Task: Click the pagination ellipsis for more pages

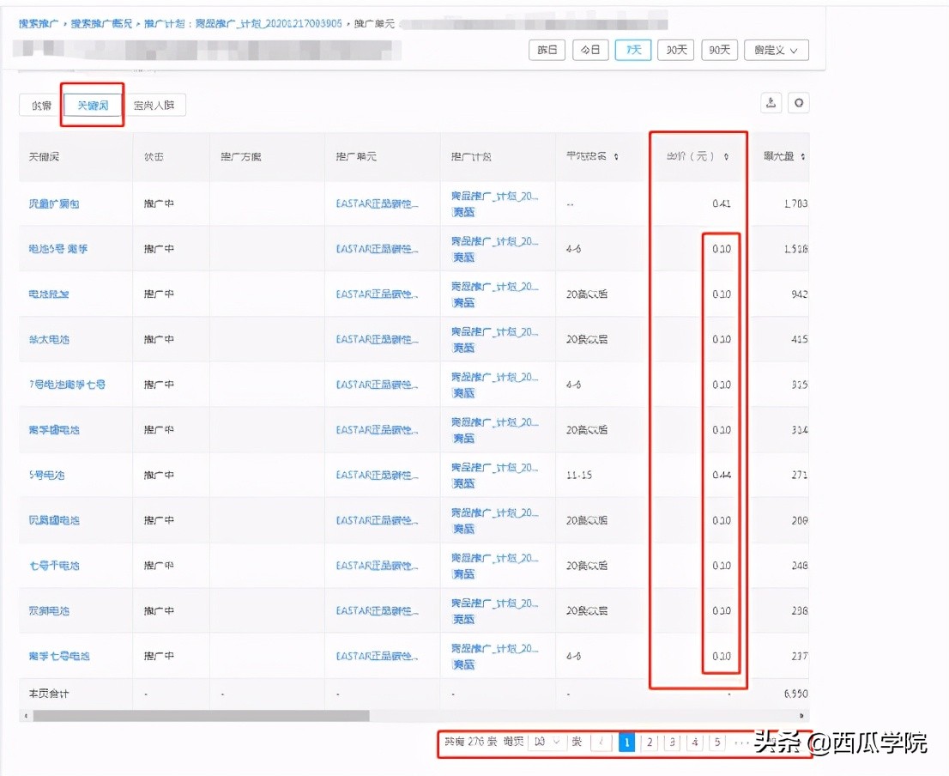Action: pyautogui.click(x=740, y=743)
